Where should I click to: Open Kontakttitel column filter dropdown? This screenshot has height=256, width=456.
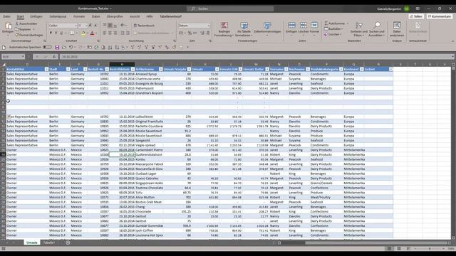(x=46, y=69)
